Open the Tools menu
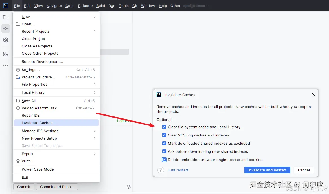 coord(124,6)
